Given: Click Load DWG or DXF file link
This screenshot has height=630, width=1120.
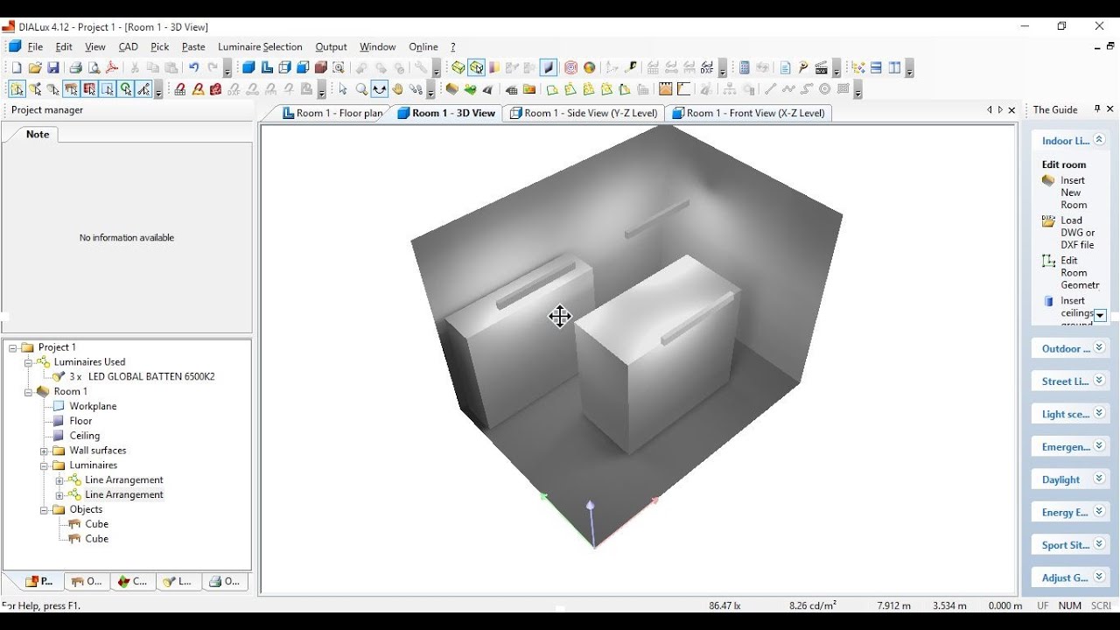Looking at the screenshot, I should click(1078, 233).
